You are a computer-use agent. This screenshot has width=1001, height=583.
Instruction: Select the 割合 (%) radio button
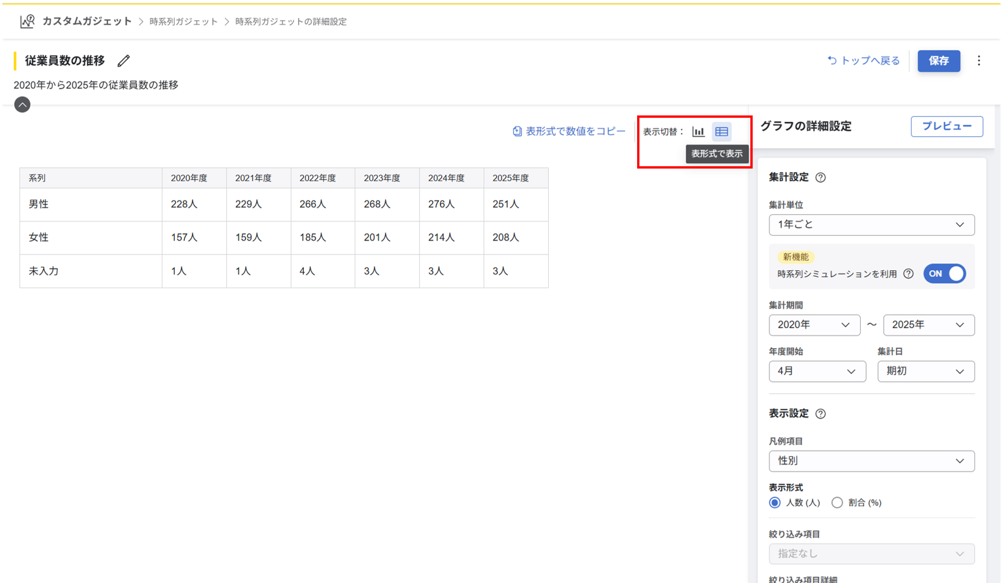tap(838, 503)
